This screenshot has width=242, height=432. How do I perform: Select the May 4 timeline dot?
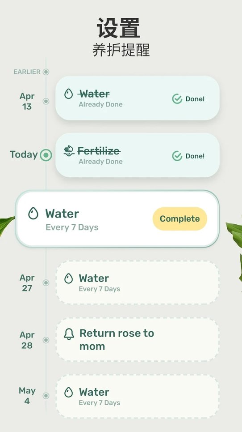(46, 396)
